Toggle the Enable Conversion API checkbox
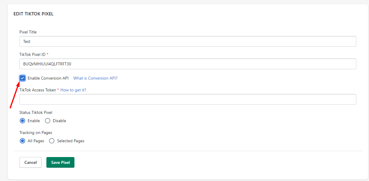369x181 pixels. pyautogui.click(x=22, y=78)
